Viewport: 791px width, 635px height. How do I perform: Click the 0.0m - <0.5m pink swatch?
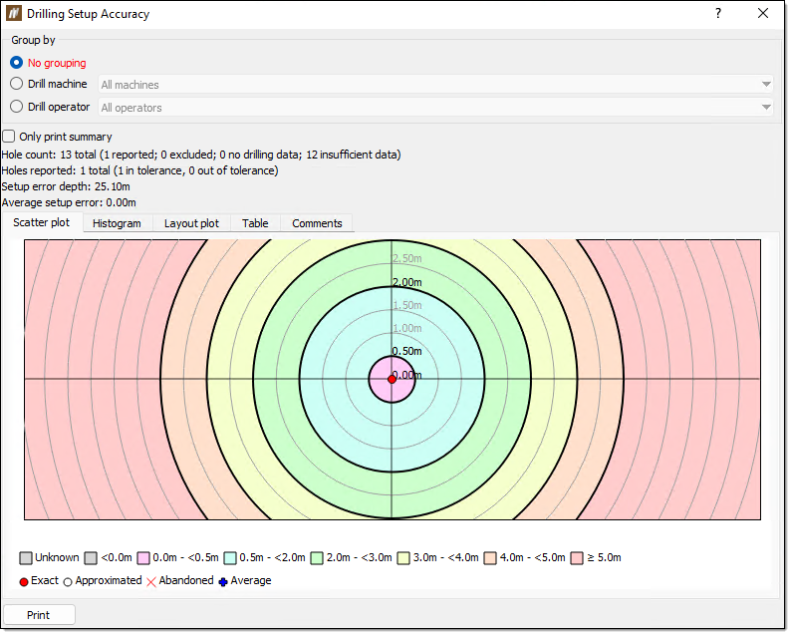point(143,560)
